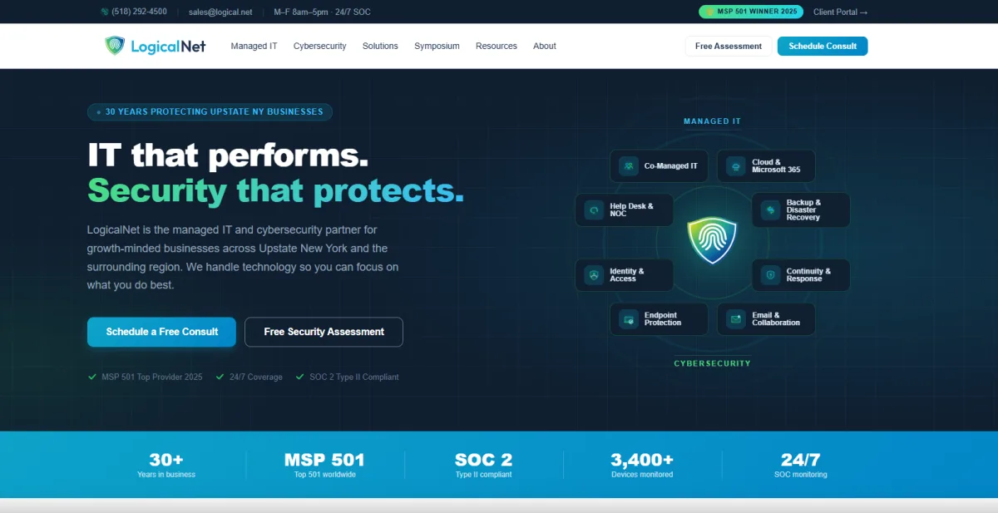Click the 24/7 Coverage text
Screen dimensions: 998x513
pyautogui.click(x=256, y=377)
